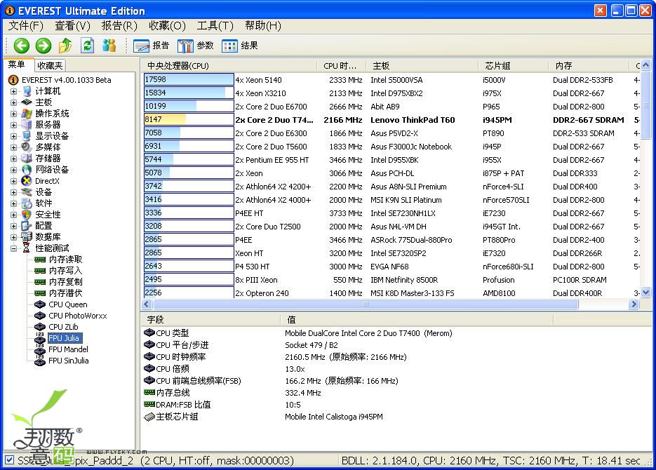Screen dimensions: 656x470
Task: Expand the 显示设备 tree node
Action: pos(14,136)
